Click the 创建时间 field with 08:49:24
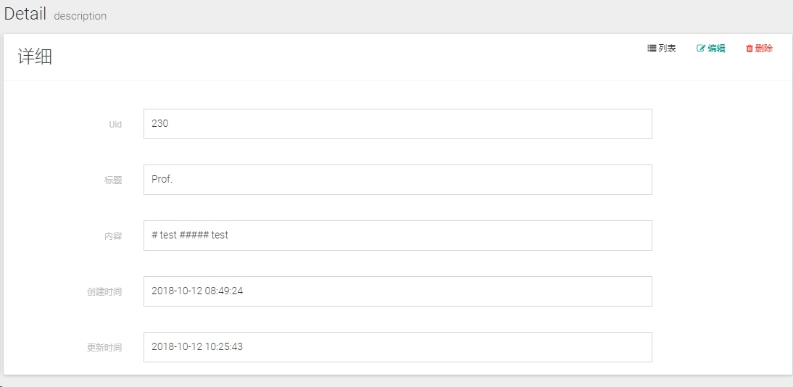793x387 pixels. pyautogui.click(x=397, y=291)
